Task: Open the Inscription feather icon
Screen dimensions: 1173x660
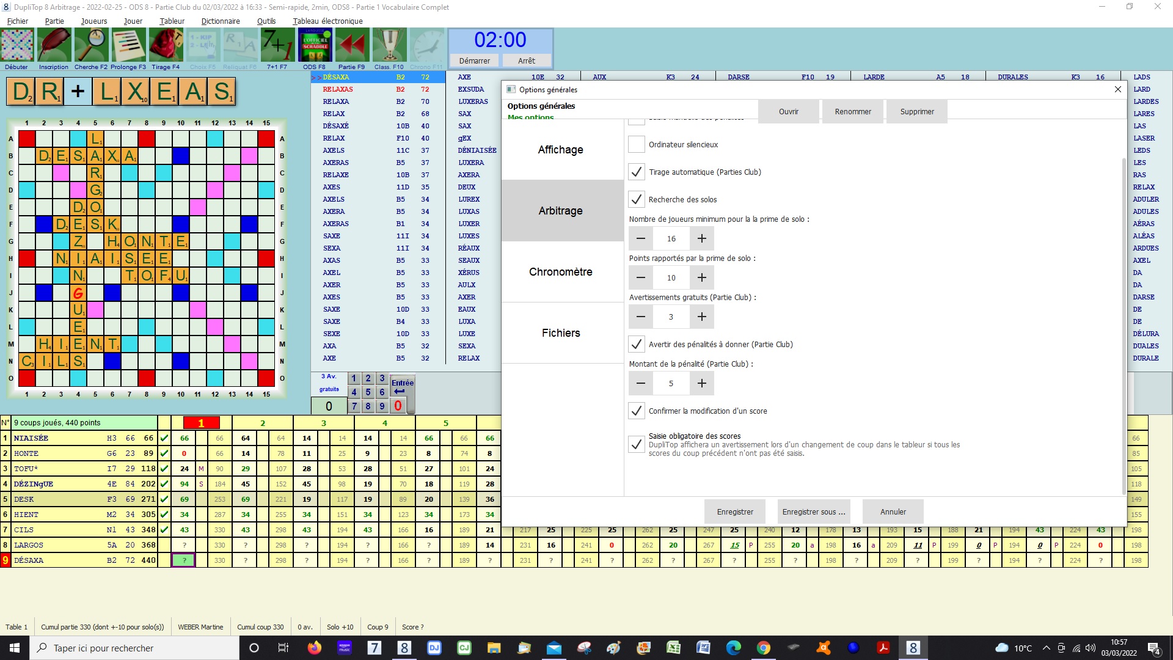Action: pos(54,45)
